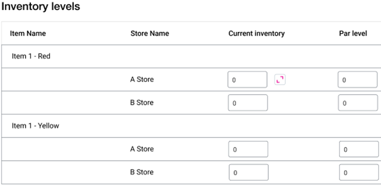Click Current inventory field for Item 1 - Yellow B Store

pos(248,173)
